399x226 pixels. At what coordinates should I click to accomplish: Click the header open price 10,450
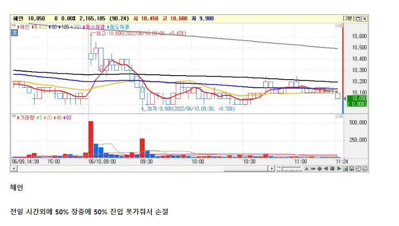click(x=150, y=18)
